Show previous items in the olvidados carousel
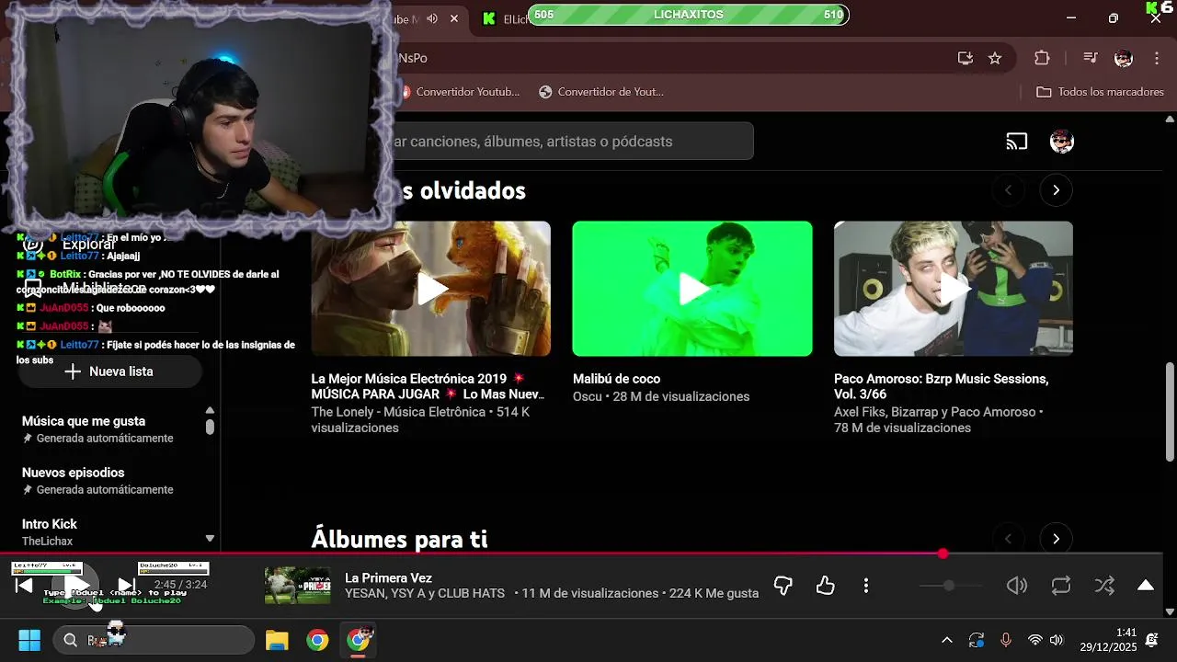1177x662 pixels. tap(1008, 190)
